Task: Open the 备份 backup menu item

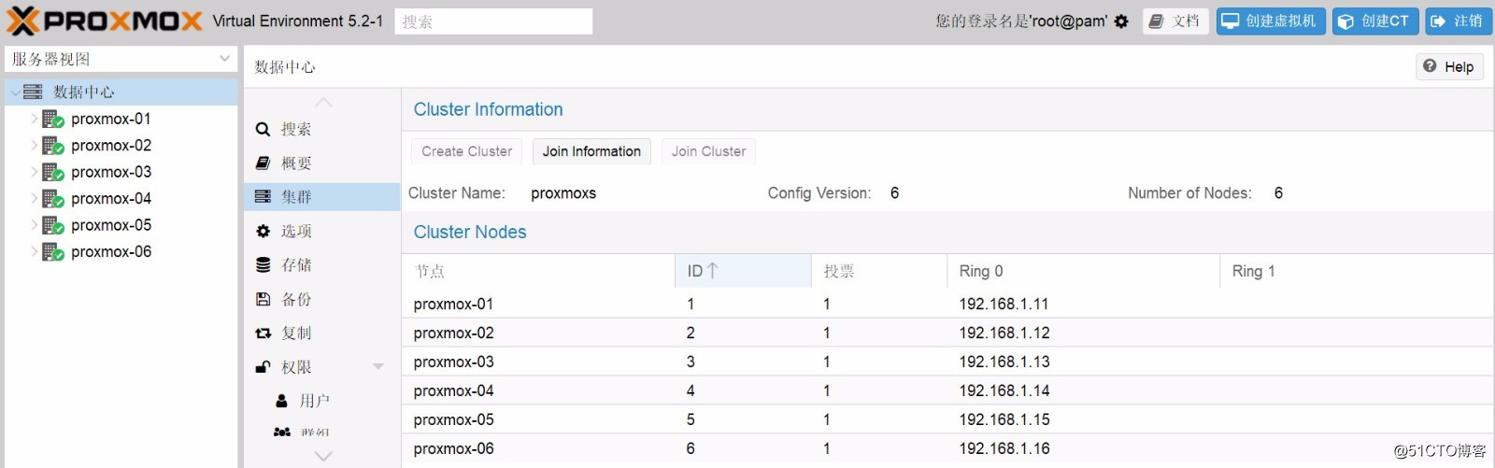Action: [322, 299]
